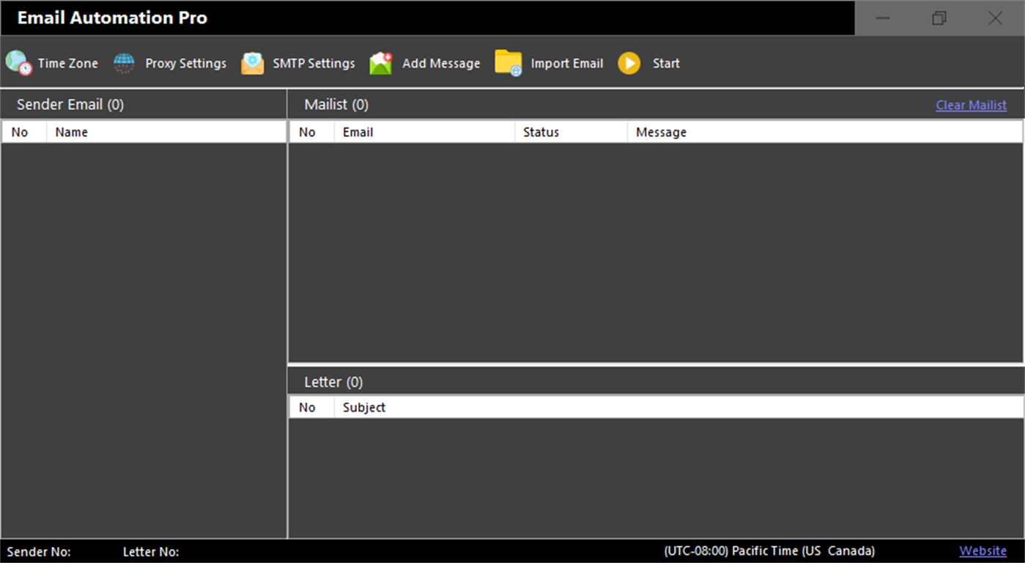Open Import Email using the folder icon

(508, 63)
